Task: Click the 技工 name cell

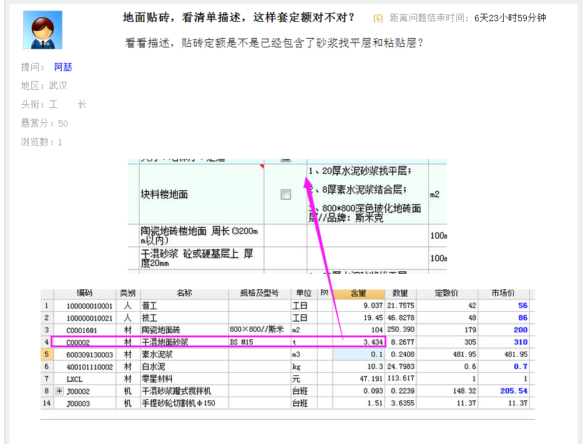Action: pyautogui.click(x=185, y=318)
